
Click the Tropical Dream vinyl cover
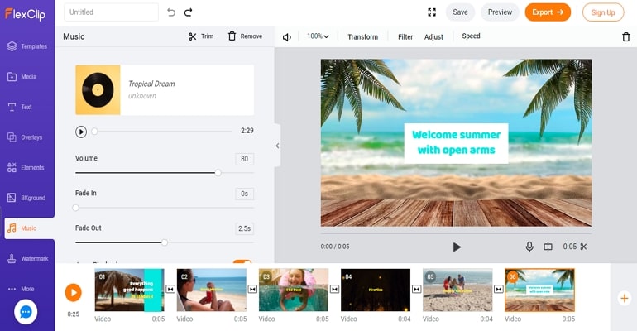click(x=98, y=89)
